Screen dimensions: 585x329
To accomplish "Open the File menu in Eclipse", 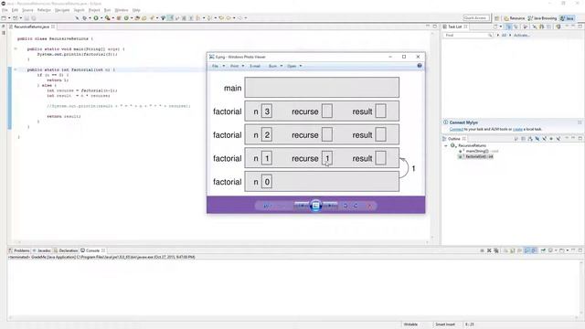I will (5, 10).
